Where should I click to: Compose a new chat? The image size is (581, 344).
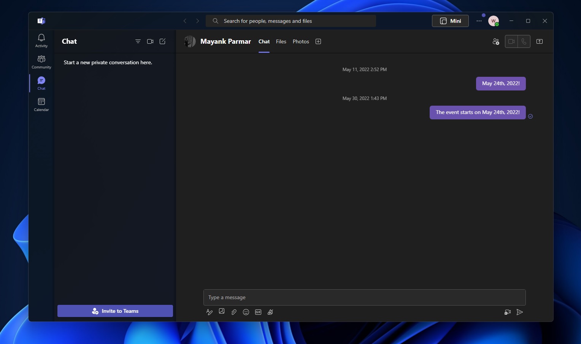pos(162,41)
